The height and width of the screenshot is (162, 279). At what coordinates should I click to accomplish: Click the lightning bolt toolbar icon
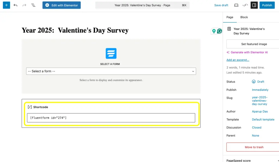(x=245, y=5)
